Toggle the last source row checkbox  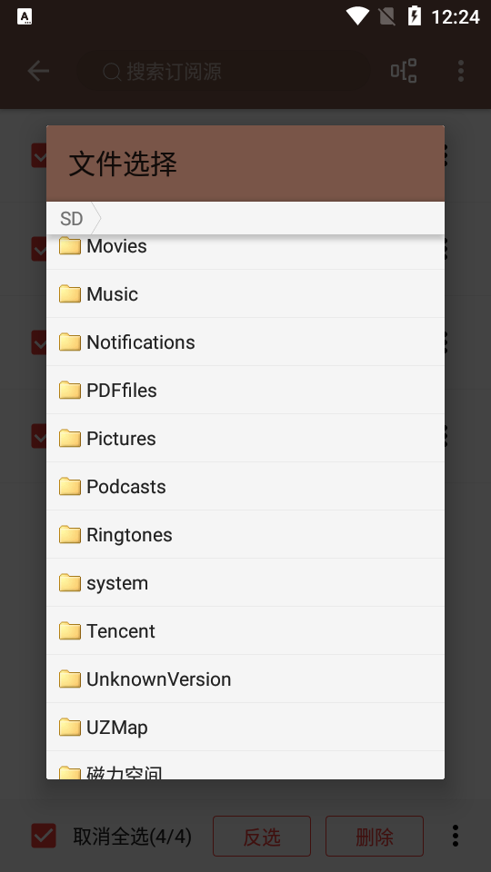pos(39,436)
